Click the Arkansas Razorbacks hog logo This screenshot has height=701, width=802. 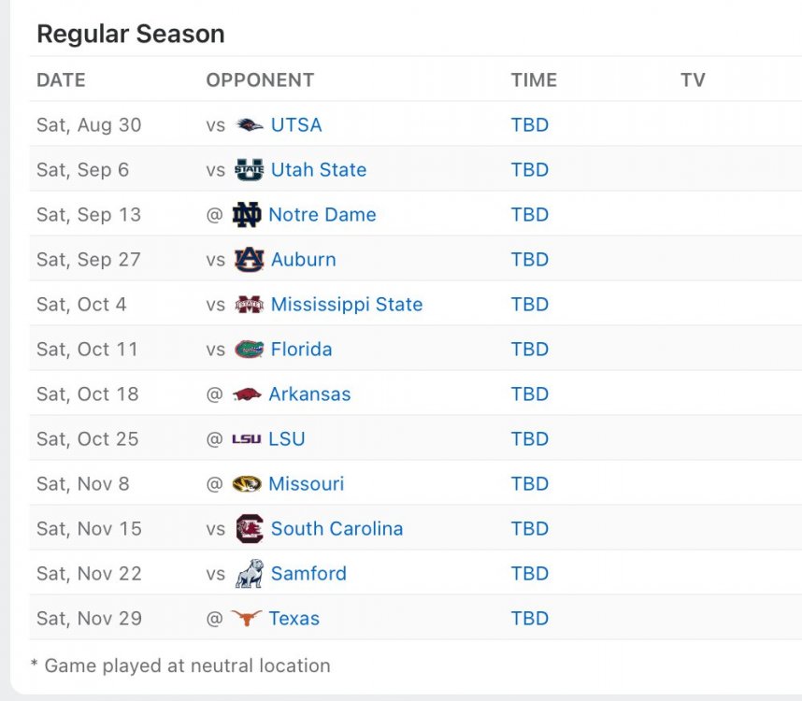247,394
